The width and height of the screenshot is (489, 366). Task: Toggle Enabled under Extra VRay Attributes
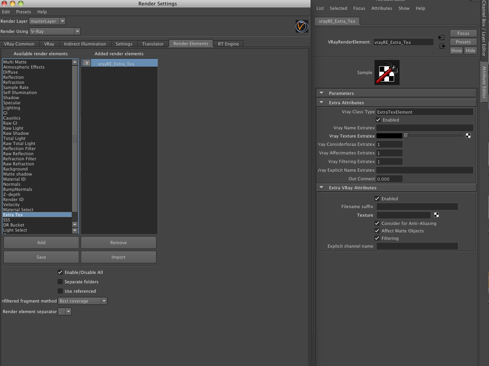coord(377,199)
